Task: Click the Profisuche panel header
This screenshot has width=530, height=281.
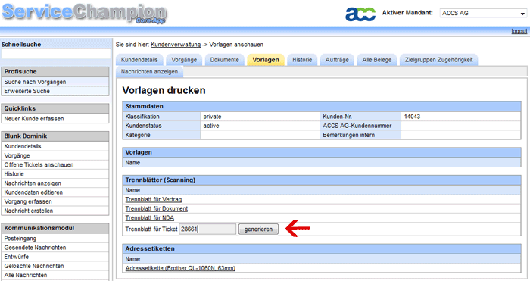Action: [55, 72]
